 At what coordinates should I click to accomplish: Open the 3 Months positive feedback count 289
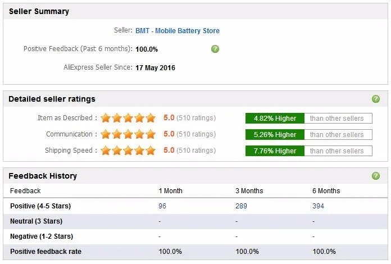tap(241, 206)
